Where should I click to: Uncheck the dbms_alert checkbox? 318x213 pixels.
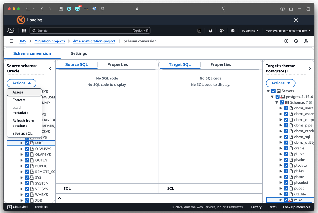286,108
